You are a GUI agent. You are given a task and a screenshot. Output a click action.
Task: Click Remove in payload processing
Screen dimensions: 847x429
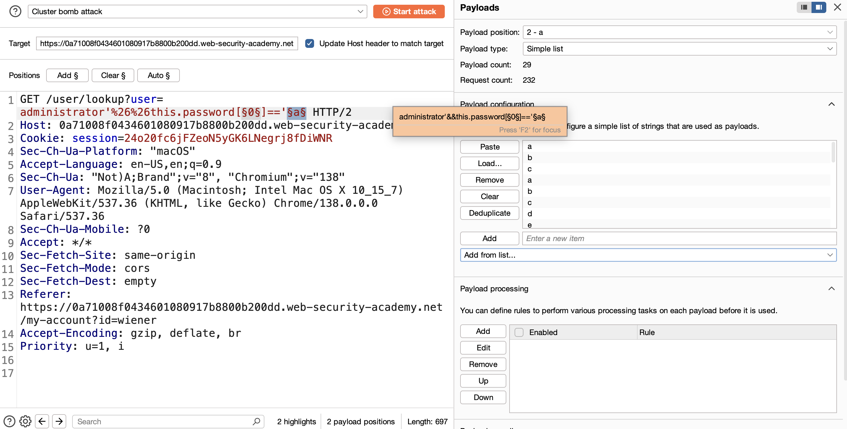483,364
